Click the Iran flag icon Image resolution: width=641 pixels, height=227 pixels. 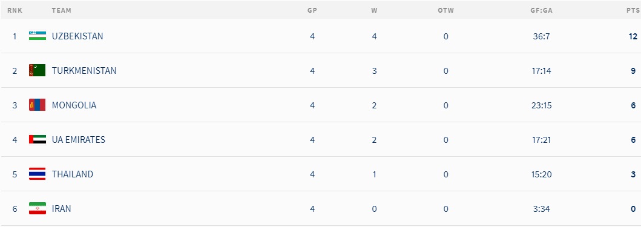click(37, 209)
